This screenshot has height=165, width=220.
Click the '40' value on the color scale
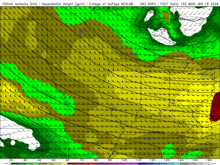point(39,160)
